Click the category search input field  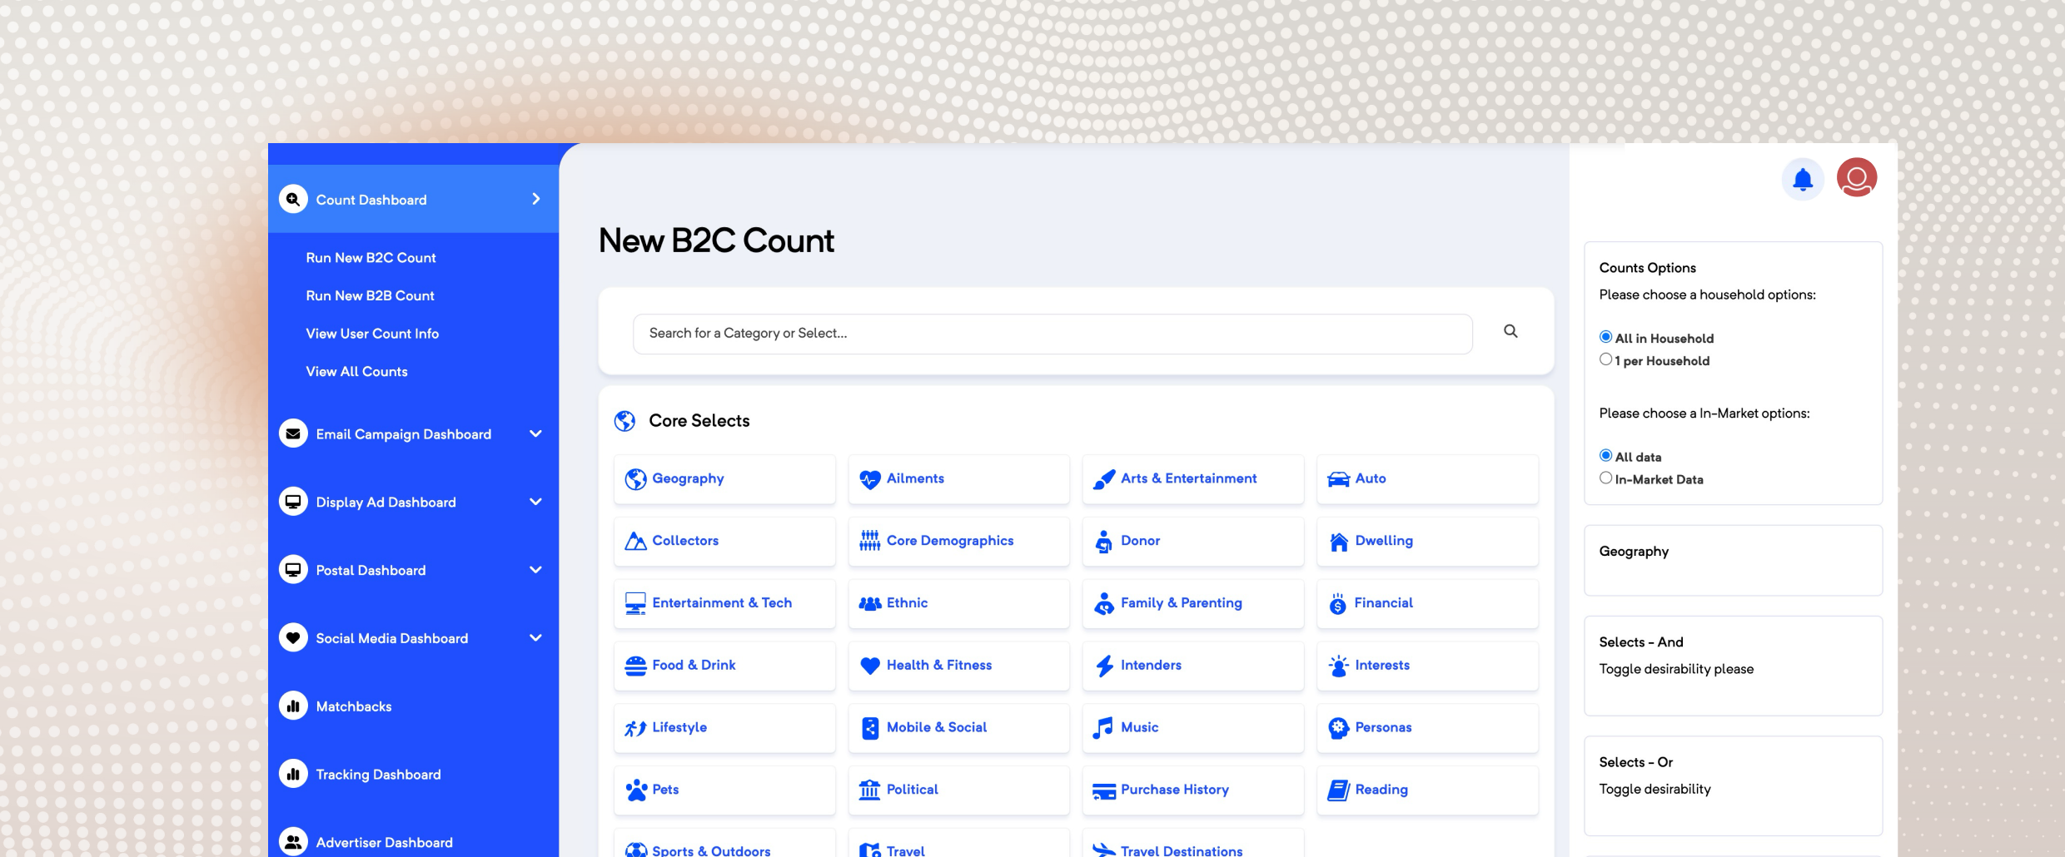pos(1052,334)
